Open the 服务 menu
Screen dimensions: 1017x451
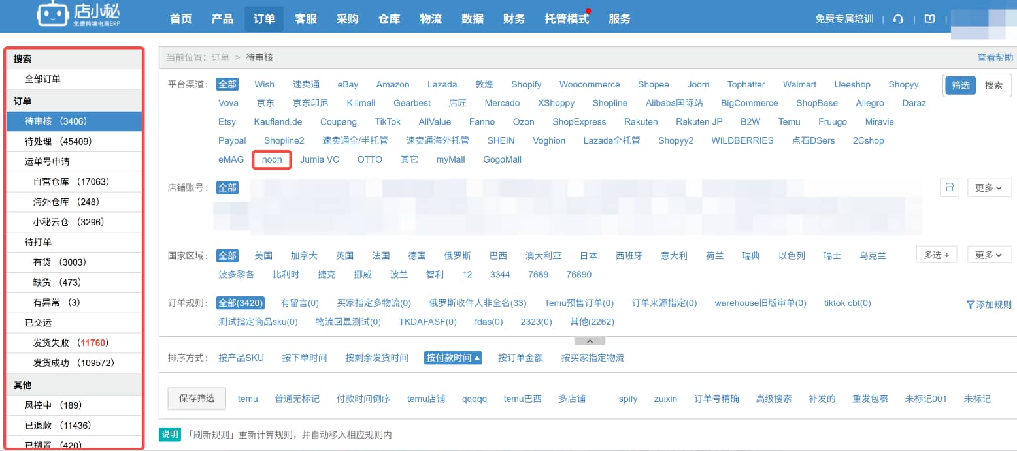[x=620, y=19]
